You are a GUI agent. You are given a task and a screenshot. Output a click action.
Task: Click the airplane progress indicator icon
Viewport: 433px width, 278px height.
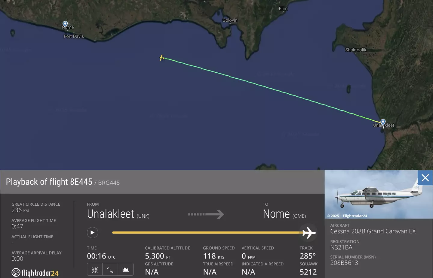309,232
